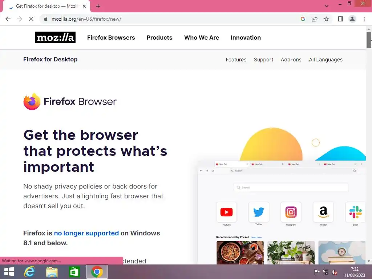Share this page via share icon
This screenshot has width=372, height=279.
tap(315, 19)
